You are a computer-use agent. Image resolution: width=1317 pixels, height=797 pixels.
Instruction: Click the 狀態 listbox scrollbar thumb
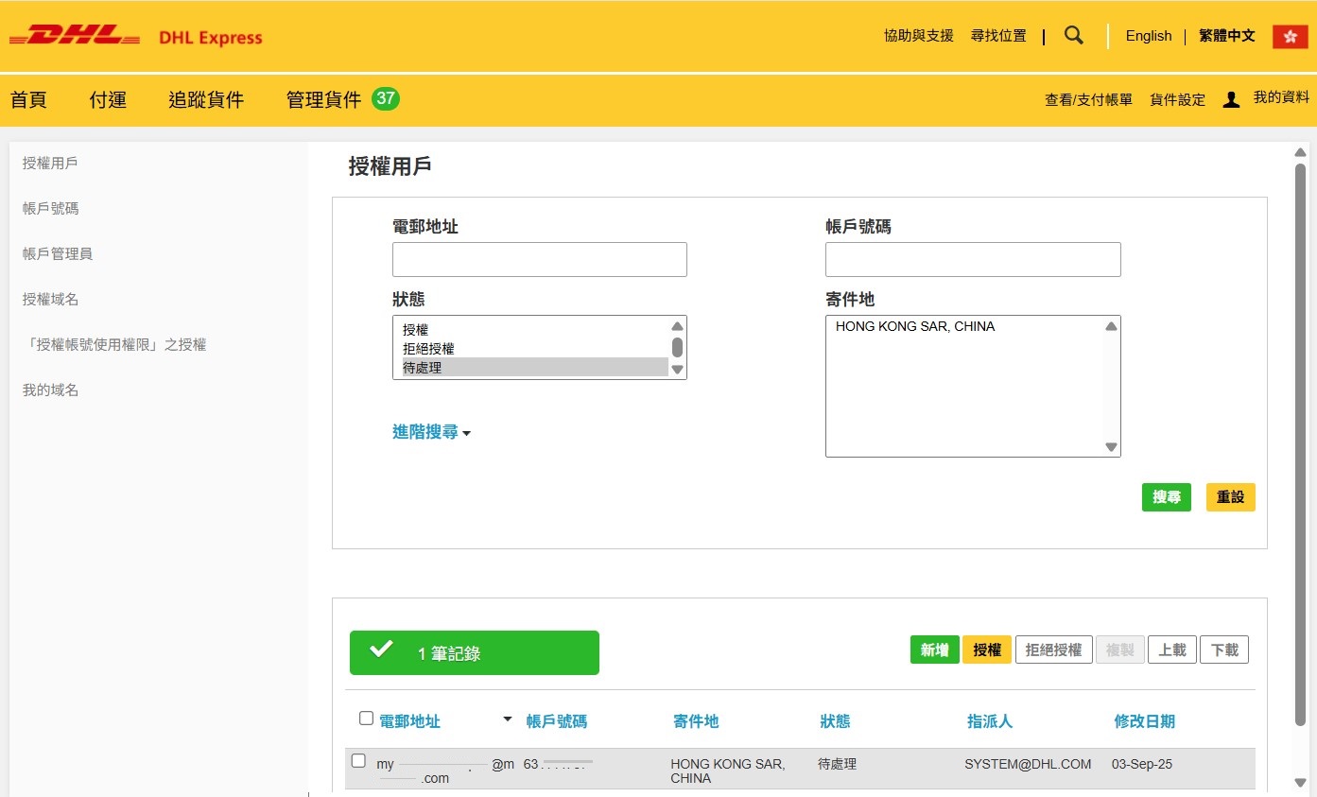[677, 347]
